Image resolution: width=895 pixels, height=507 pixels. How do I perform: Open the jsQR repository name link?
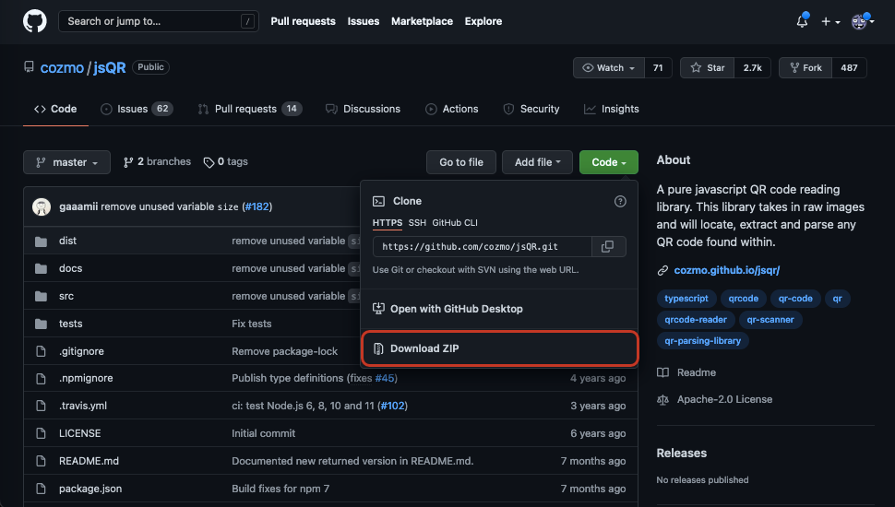click(x=110, y=68)
